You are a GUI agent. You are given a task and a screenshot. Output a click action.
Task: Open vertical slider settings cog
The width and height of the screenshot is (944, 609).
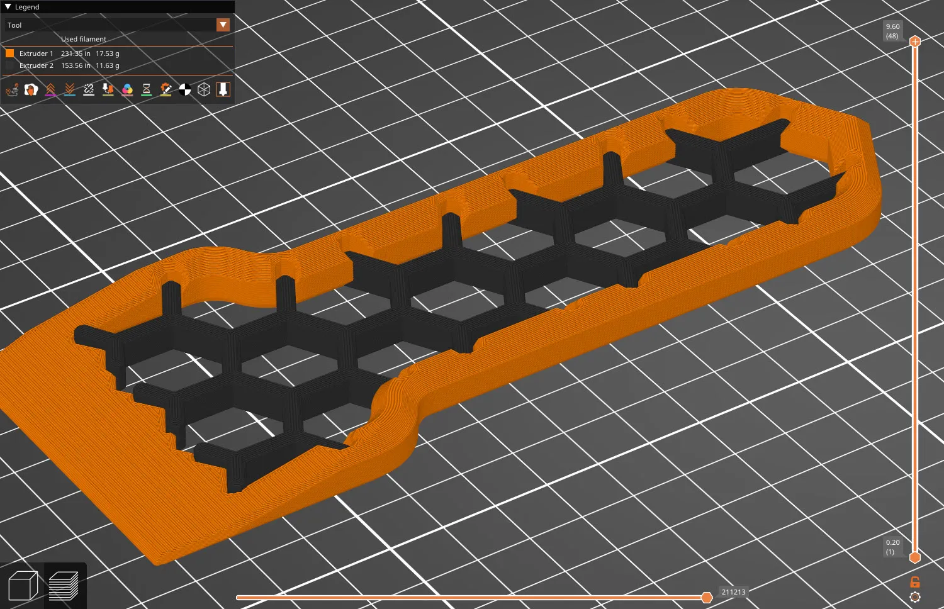point(915,597)
